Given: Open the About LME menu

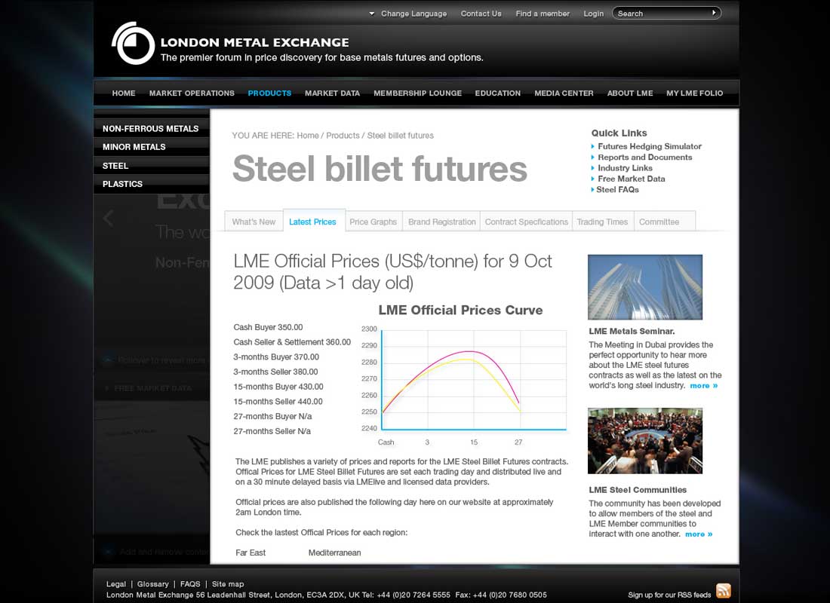Looking at the screenshot, I should click(x=630, y=93).
